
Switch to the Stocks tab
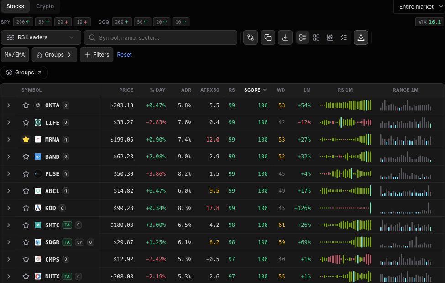pyautogui.click(x=16, y=6)
